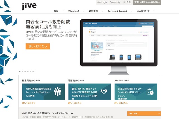Click the JIVE、世界NO.1の企業向け heading
This screenshot has height=119, width=179.
pos(48,113)
